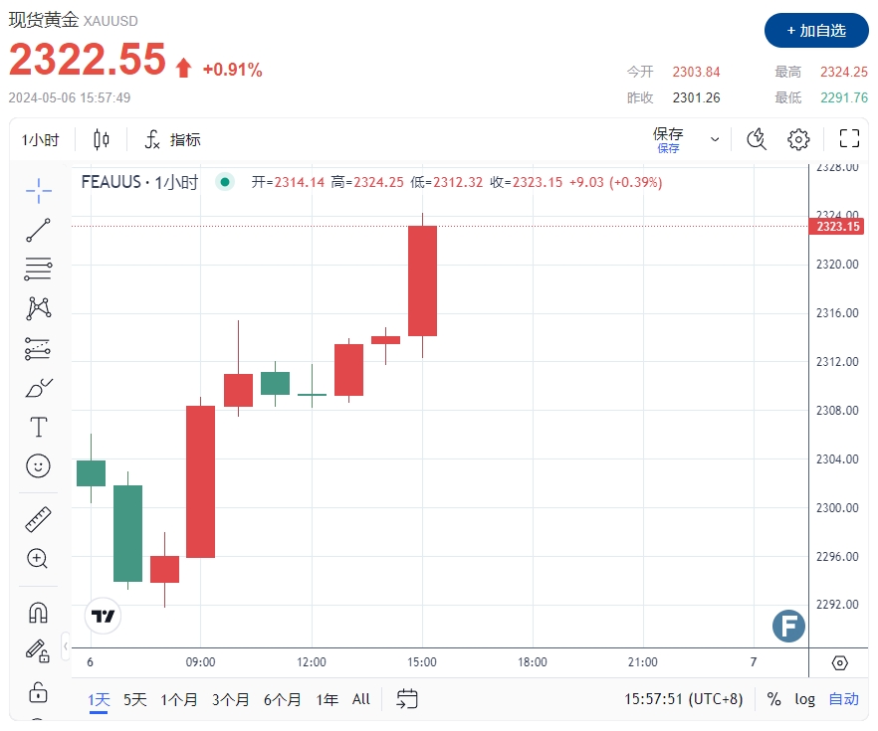
Task: Select the 5天 time range
Action: click(x=134, y=699)
